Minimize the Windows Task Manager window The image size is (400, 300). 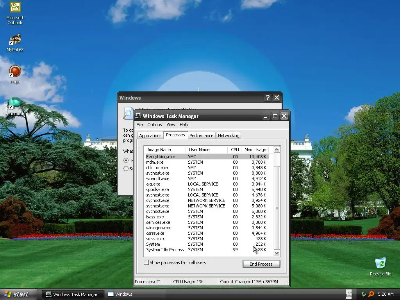click(x=266, y=116)
